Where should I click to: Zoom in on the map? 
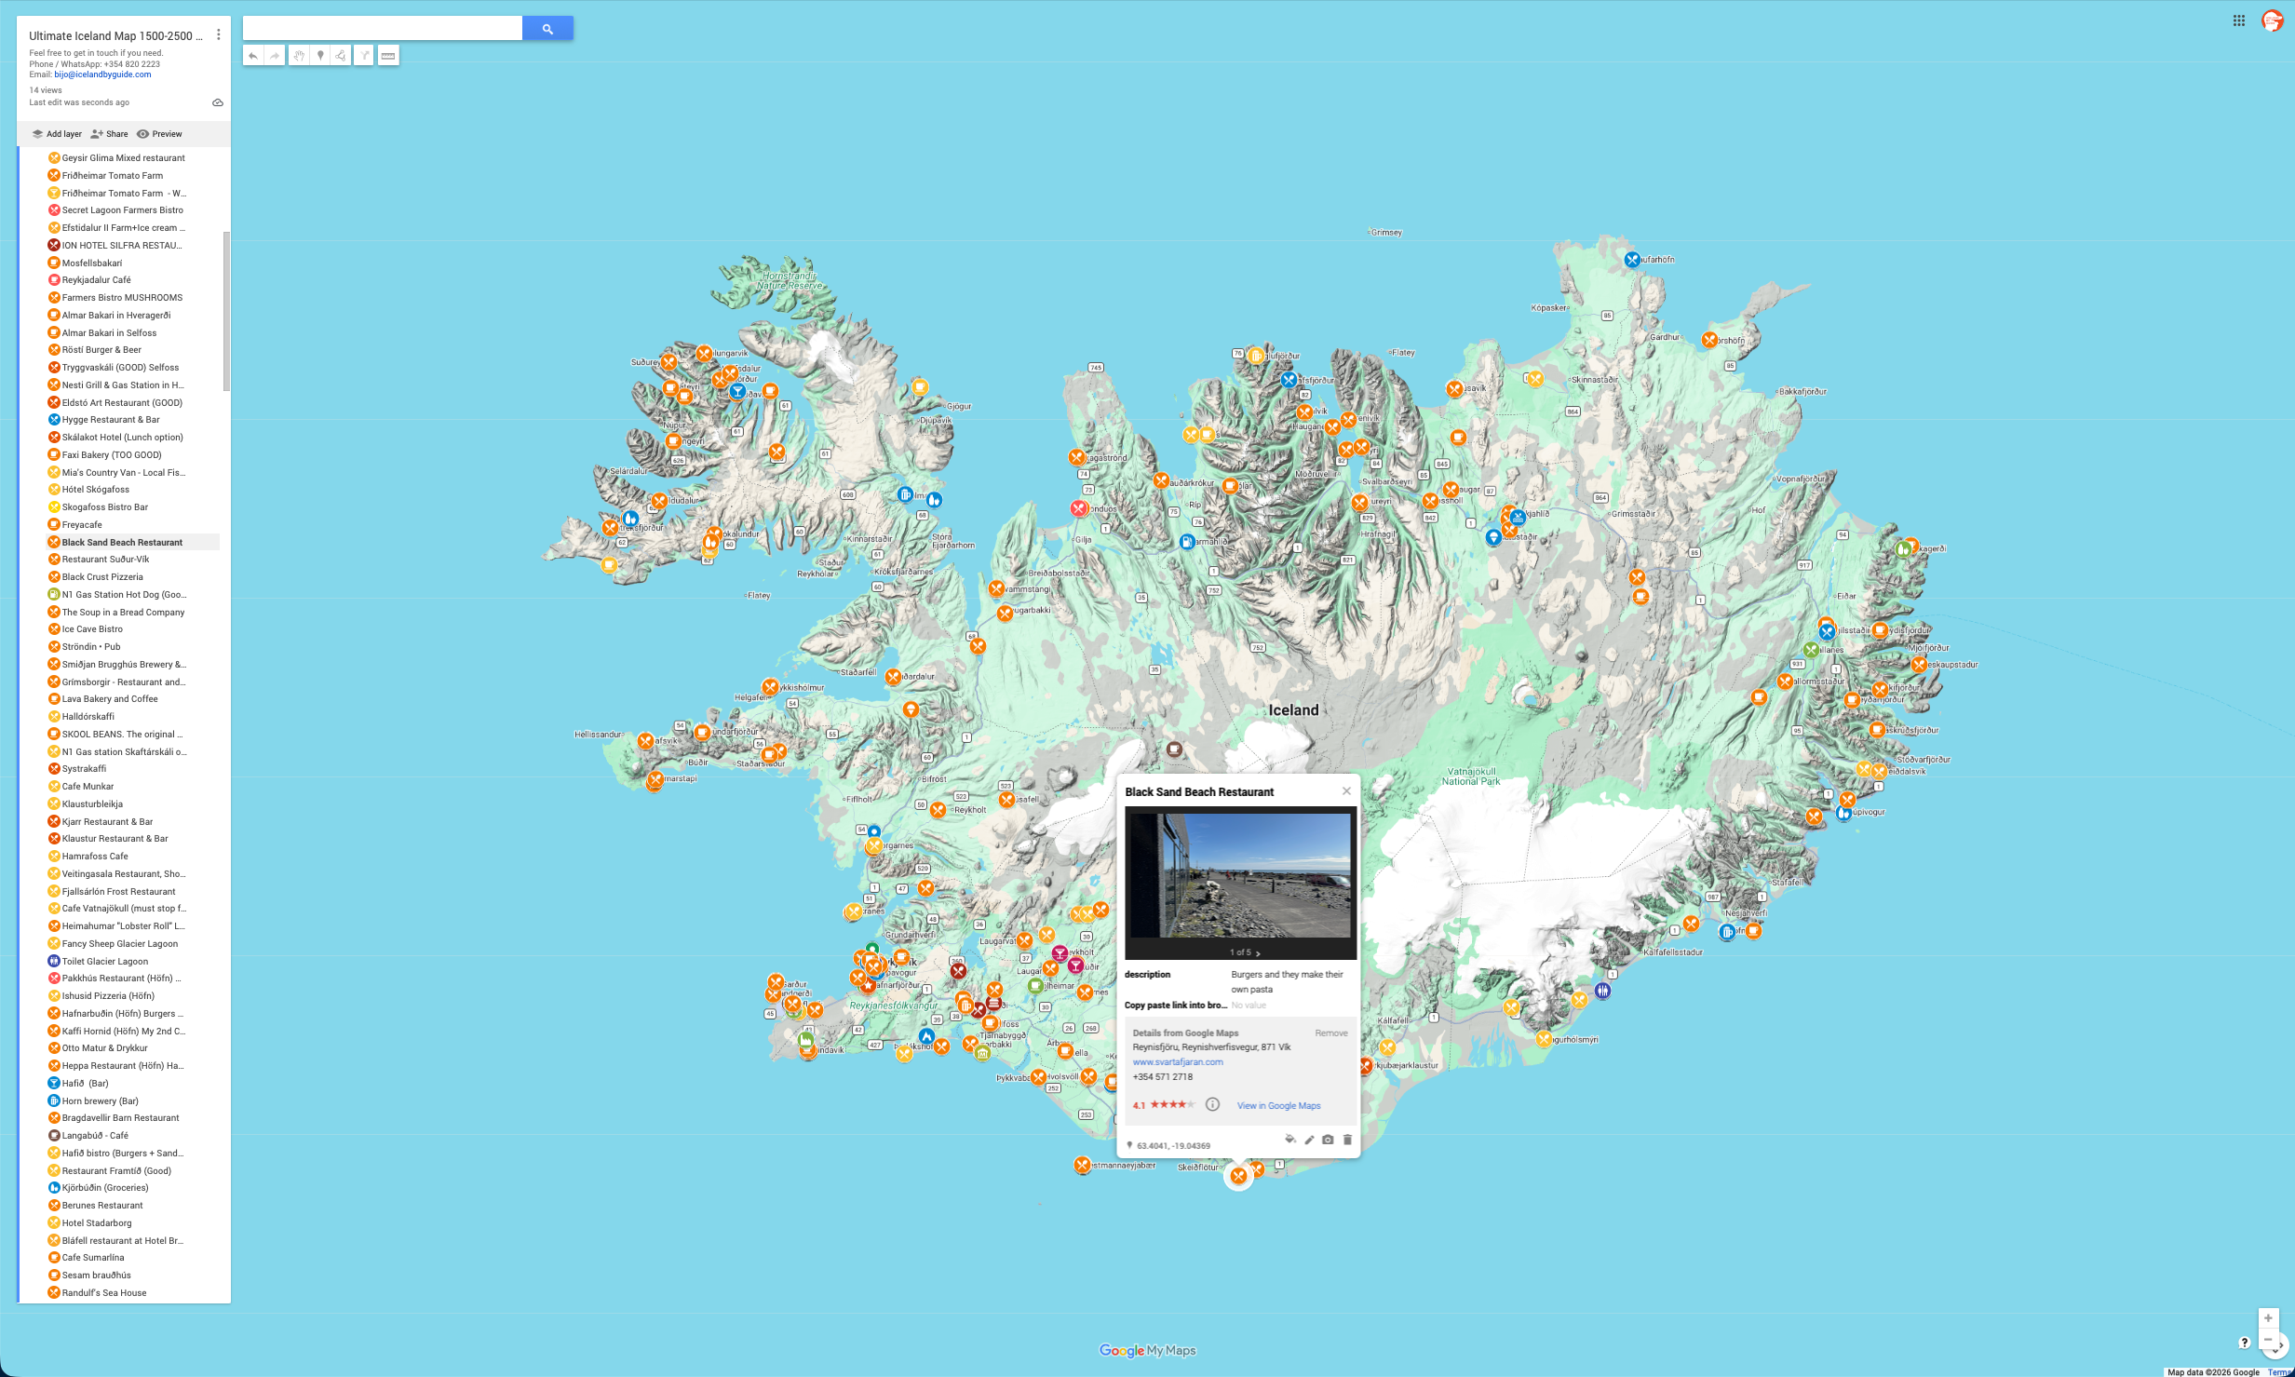[x=2268, y=1318]
